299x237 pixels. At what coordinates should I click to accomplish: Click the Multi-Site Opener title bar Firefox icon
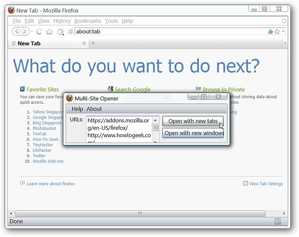coord(70,98)
